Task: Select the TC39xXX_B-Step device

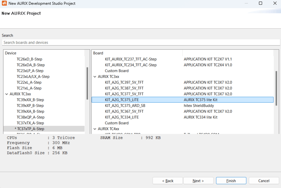Action: (x=30, y=100)
